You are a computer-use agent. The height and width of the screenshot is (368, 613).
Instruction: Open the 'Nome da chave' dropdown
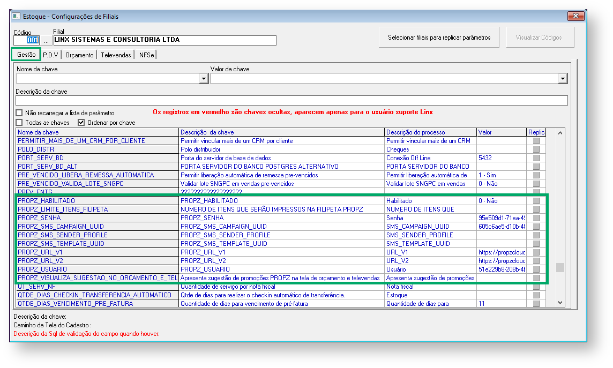(204, 79)
